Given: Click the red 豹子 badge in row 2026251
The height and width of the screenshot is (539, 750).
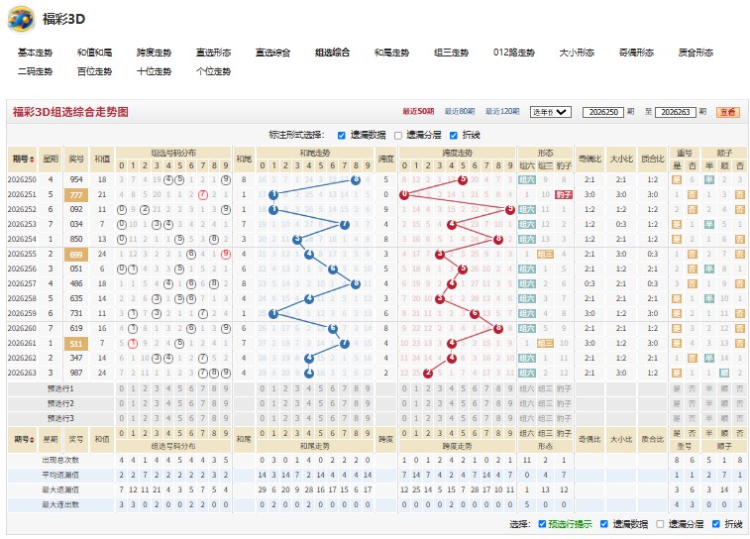Looking at the screenshot, I should click(x=564, y=194).
